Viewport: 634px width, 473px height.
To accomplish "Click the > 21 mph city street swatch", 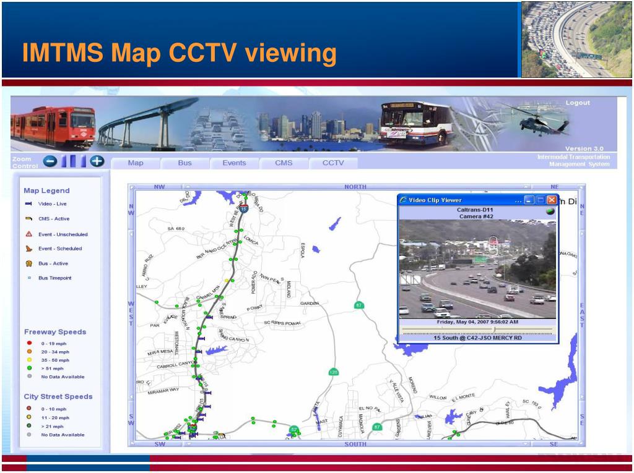I will pyautogui.click(x=28, y=425).
